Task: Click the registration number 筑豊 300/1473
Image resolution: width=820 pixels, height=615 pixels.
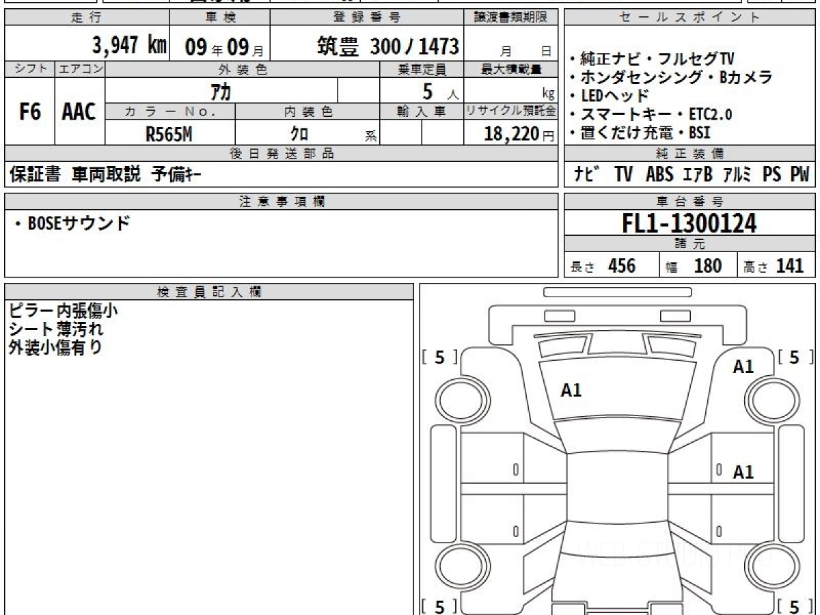Action: [387, 46]
